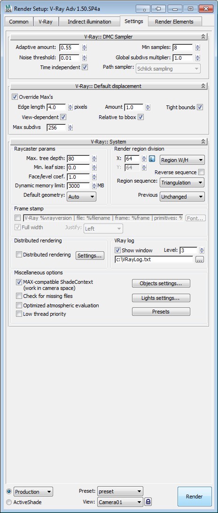The image size is (218, 513).
Task: Uncheck Override Max's checkbox
Action: 15,97
